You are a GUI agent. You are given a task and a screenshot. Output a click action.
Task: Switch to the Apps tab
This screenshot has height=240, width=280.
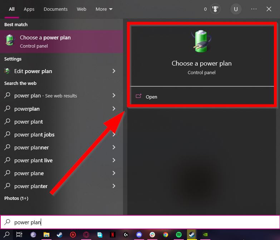29,9
